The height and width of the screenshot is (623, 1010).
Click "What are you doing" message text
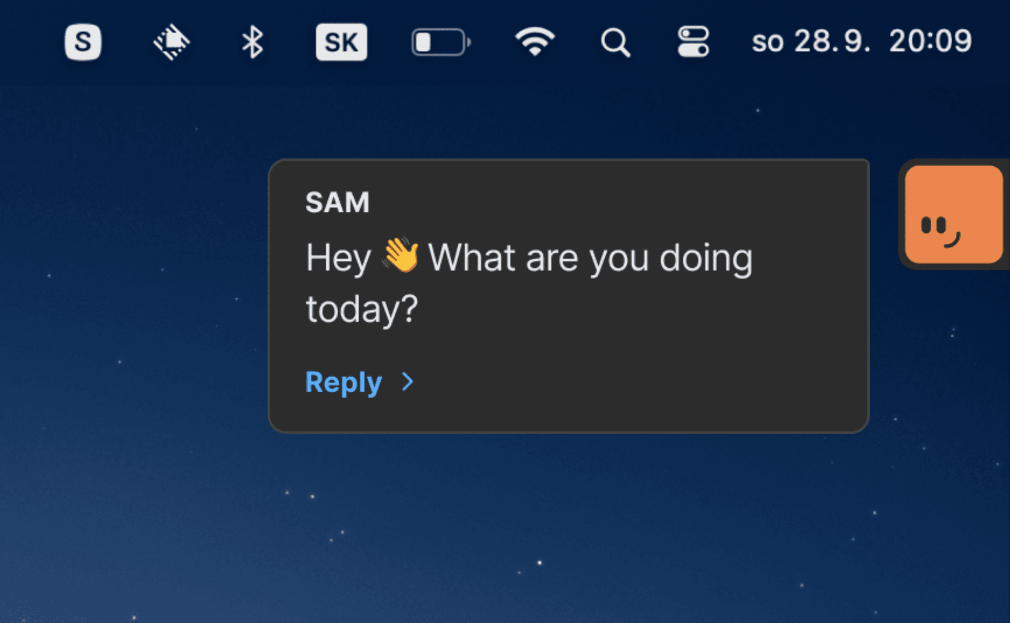click(590, 258)
